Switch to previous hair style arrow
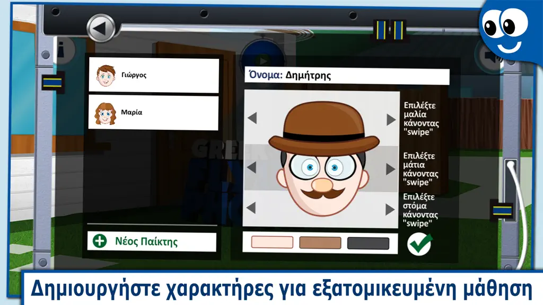 [252, 118]
